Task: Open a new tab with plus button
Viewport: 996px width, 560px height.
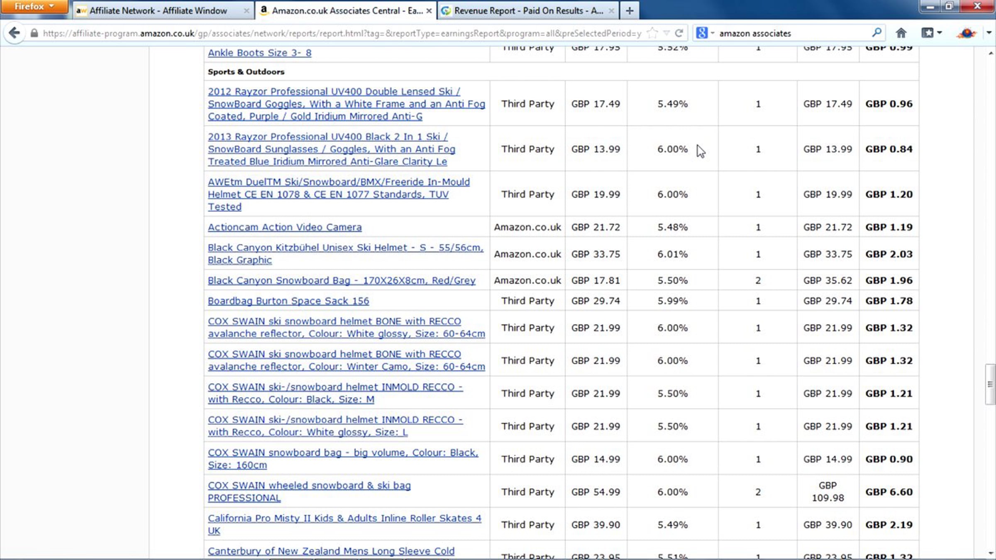Action: (x=630, y=11)
